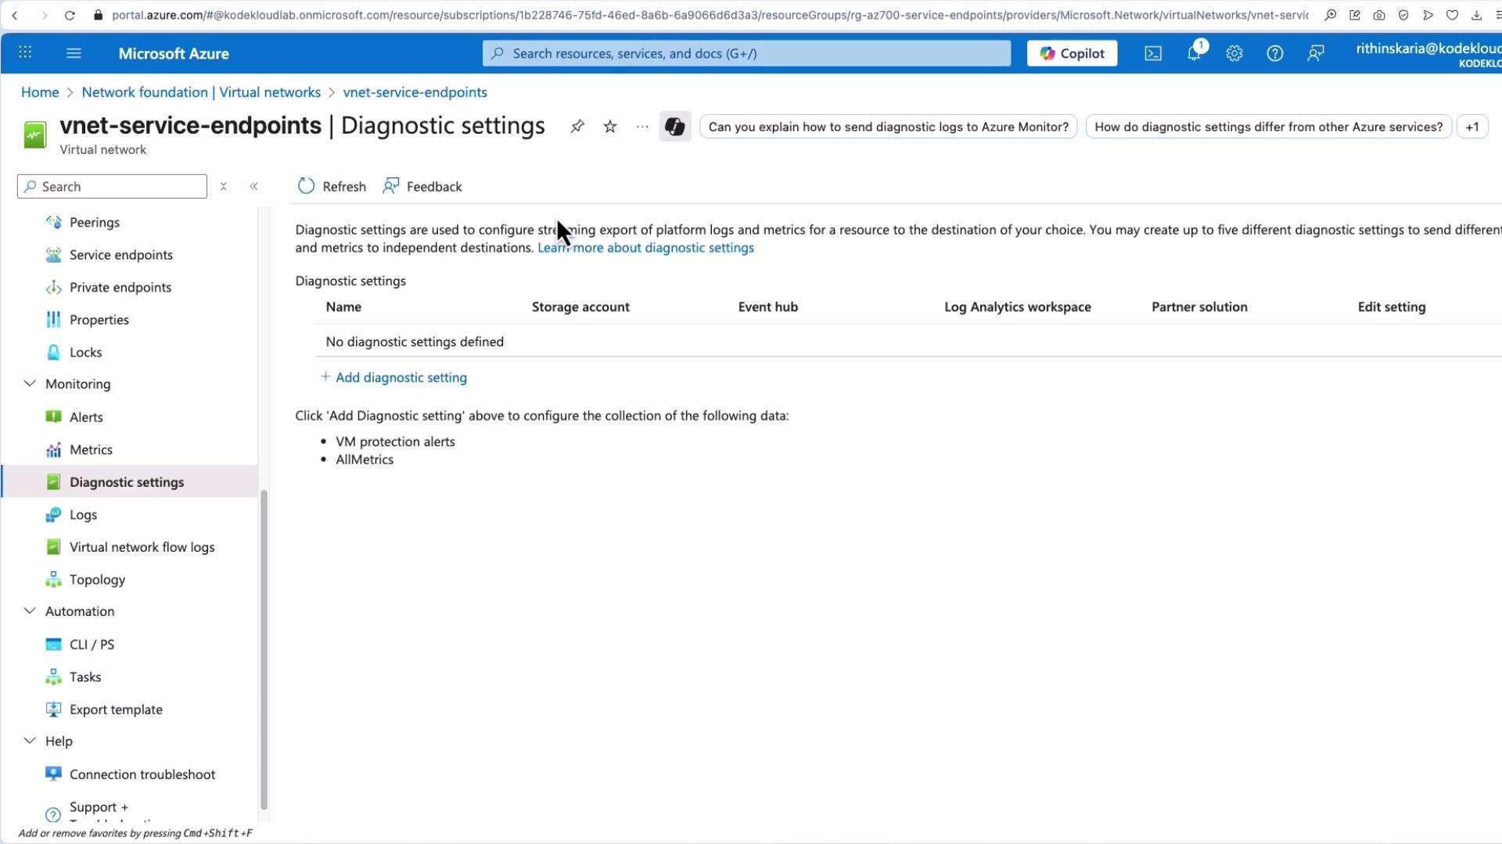Click the browser reload button

(x=70, y=15)
